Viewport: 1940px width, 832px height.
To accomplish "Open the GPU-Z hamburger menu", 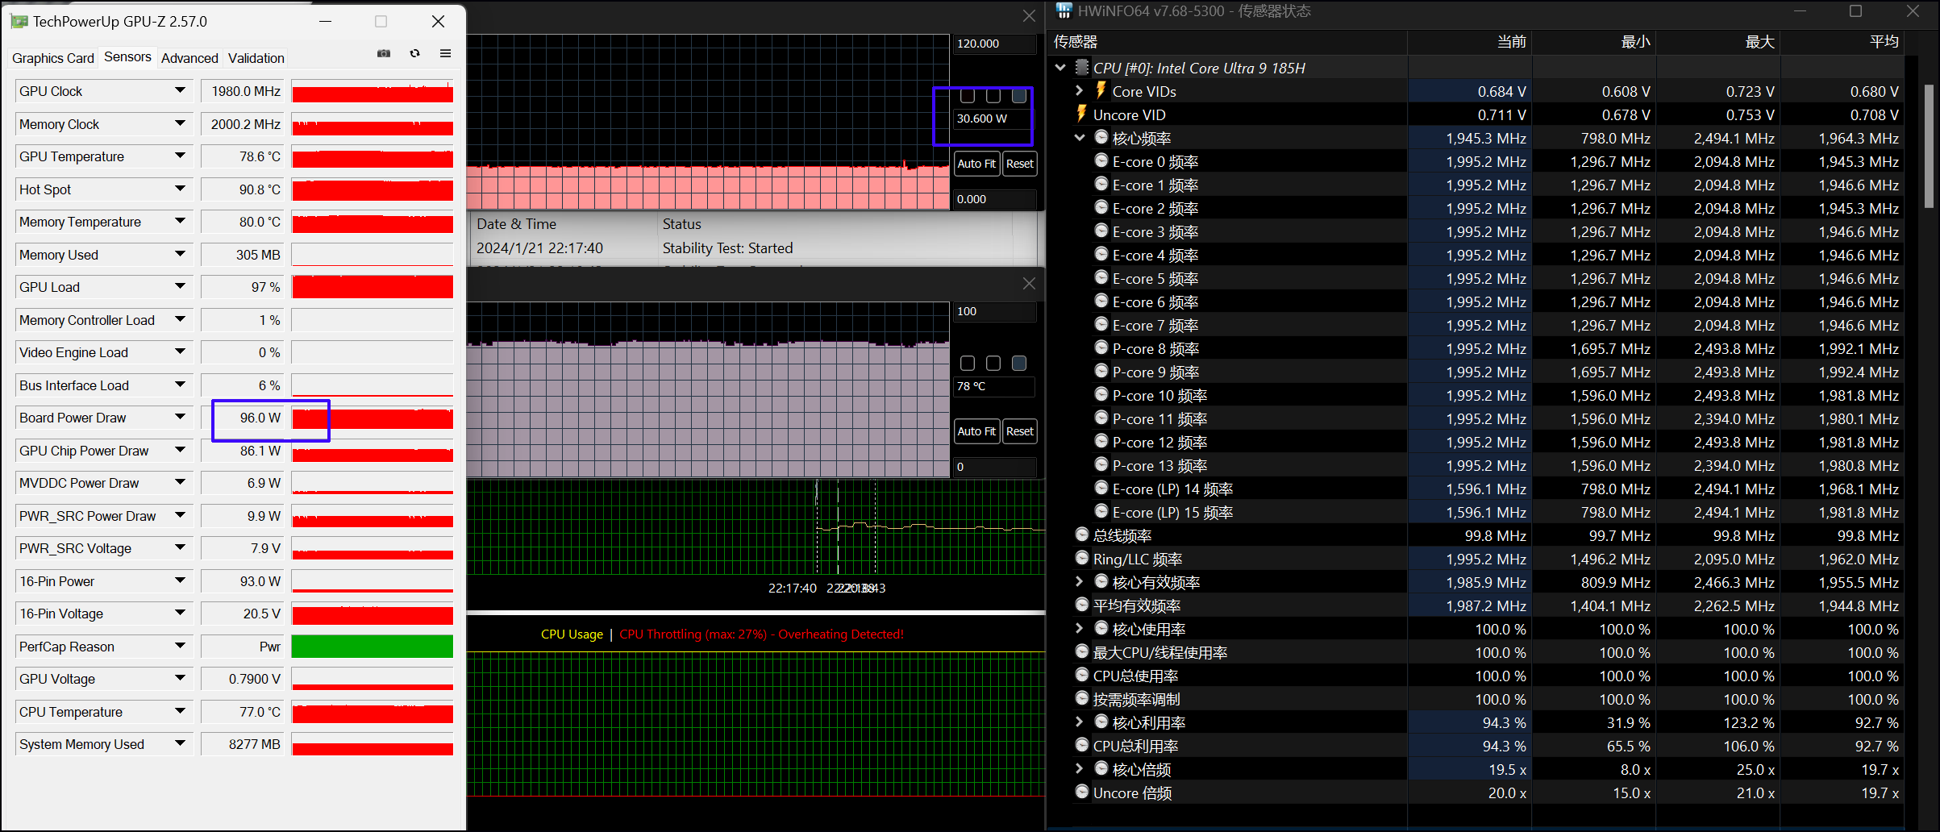I will point(445,54).
